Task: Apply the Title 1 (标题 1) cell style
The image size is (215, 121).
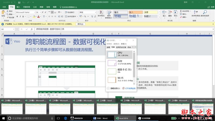Action: (135, 16)
